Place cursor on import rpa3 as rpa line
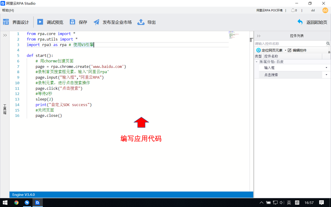Screen dimensions: 331x207 pyautogui.click(x=60, y=45)
